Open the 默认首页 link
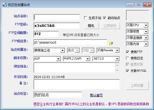The height and width of the screenshot is (110, 154). click(97, 95)
